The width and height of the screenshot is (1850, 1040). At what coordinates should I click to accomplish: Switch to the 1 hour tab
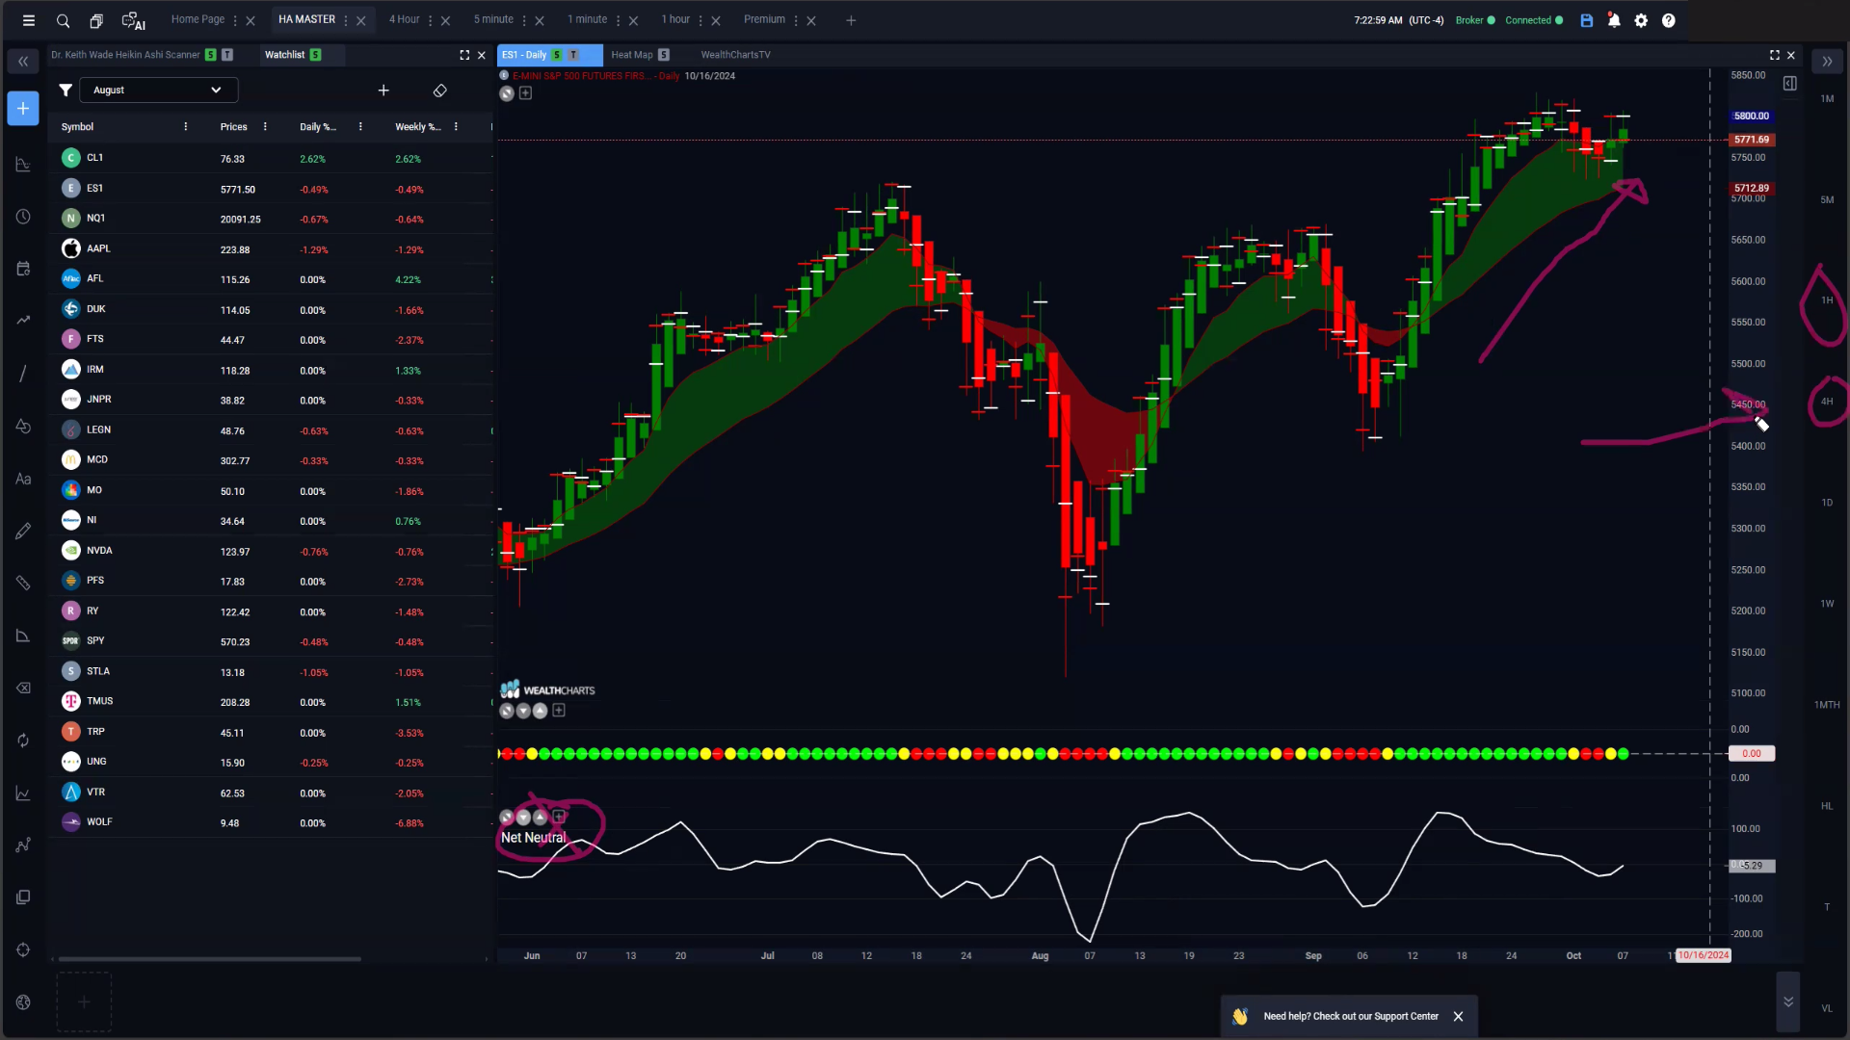tap(675, 19)
